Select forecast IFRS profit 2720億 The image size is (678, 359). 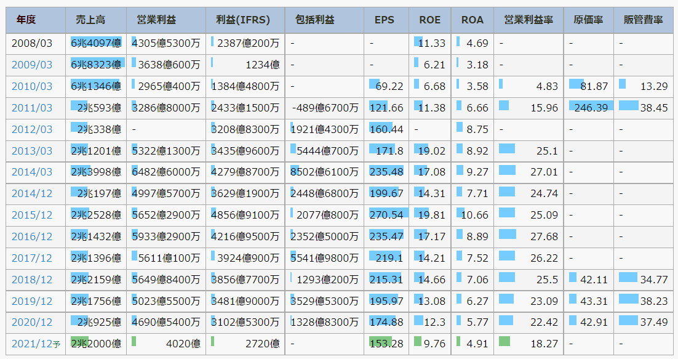click(263, 344)
